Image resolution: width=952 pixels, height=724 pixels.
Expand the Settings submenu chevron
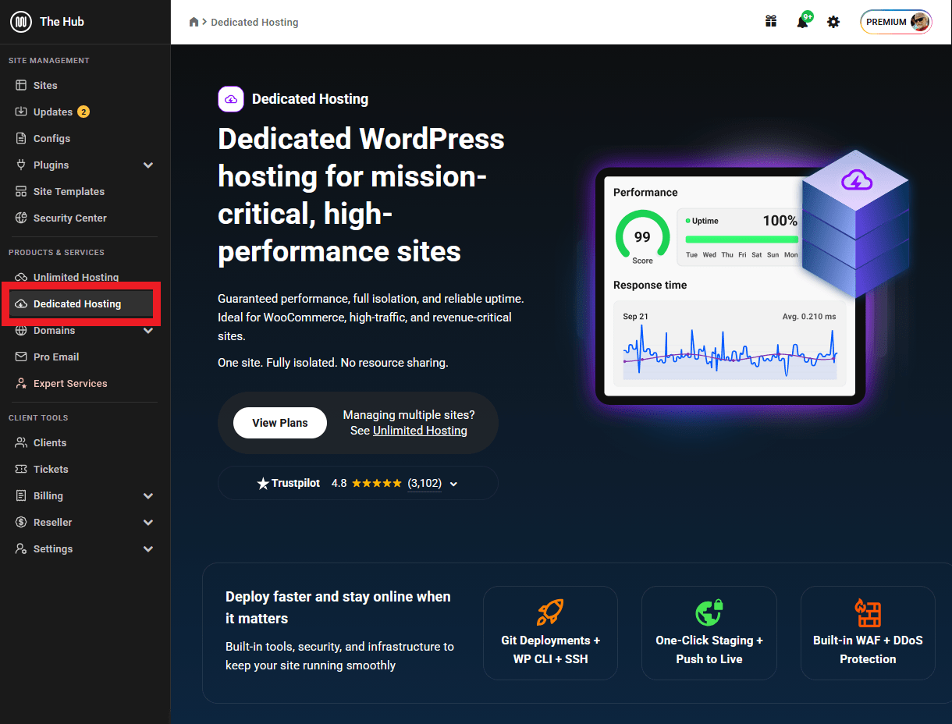148,548
